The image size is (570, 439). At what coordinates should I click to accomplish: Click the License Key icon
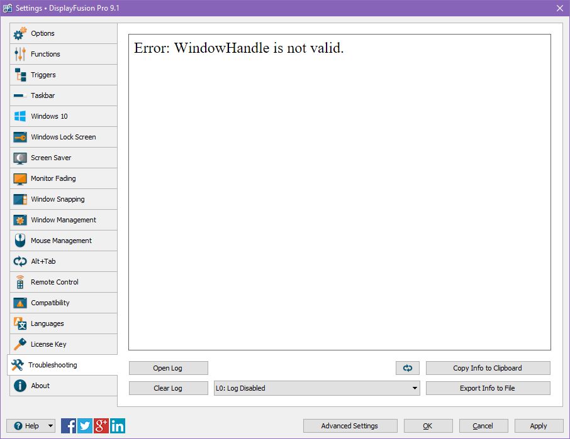pyautogui.click(x=20, y=344)
